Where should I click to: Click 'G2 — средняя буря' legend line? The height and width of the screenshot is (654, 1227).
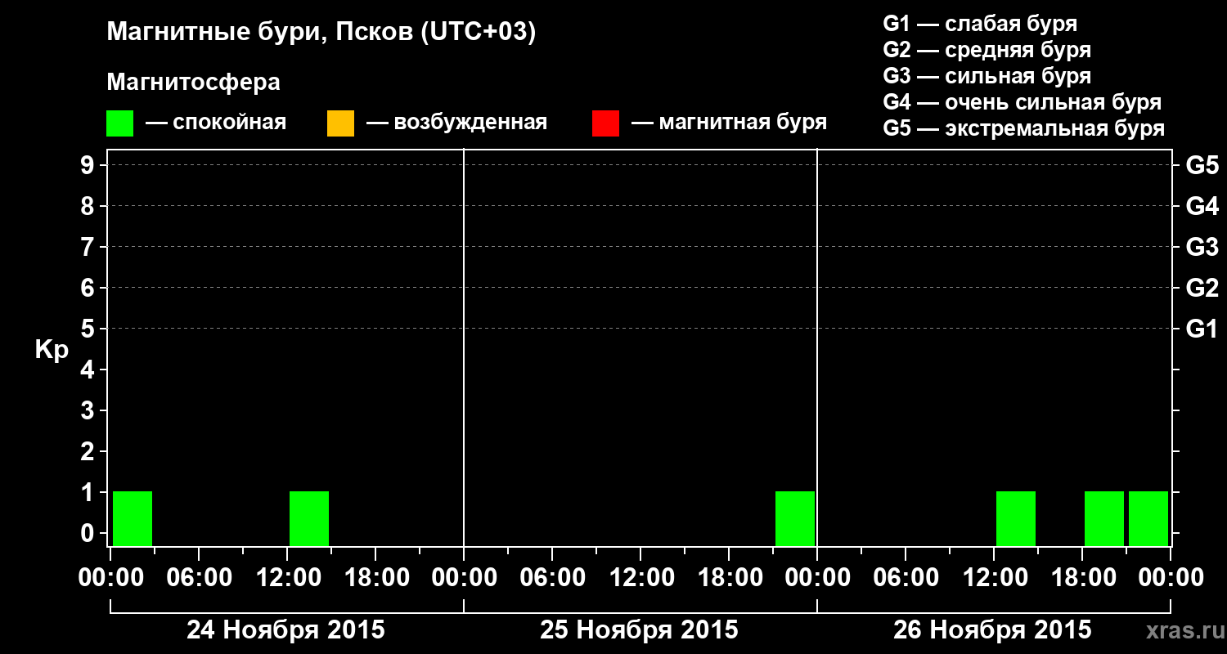[x=987, y=50]
